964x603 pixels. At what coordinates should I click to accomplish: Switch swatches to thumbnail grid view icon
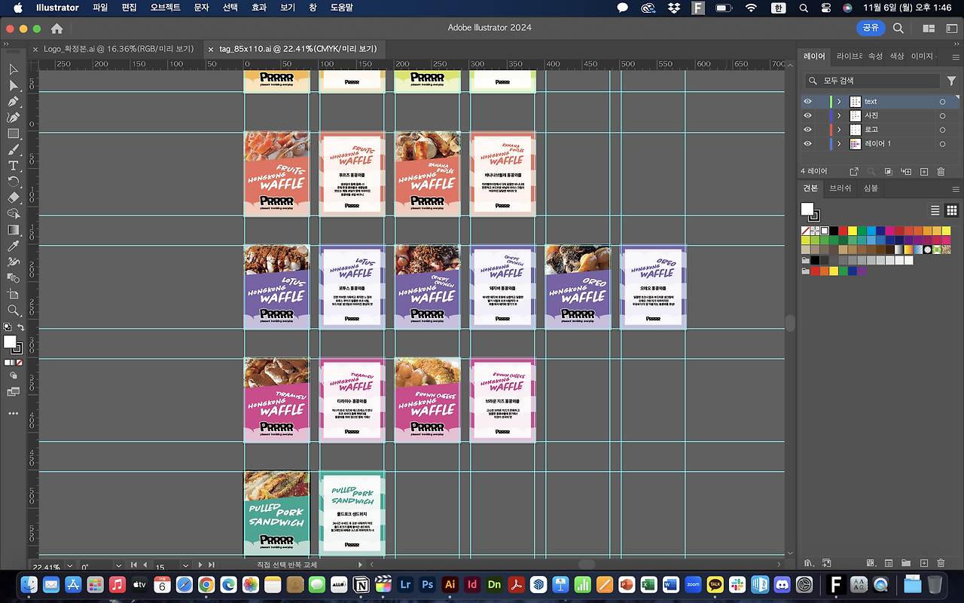coord(951,210)
